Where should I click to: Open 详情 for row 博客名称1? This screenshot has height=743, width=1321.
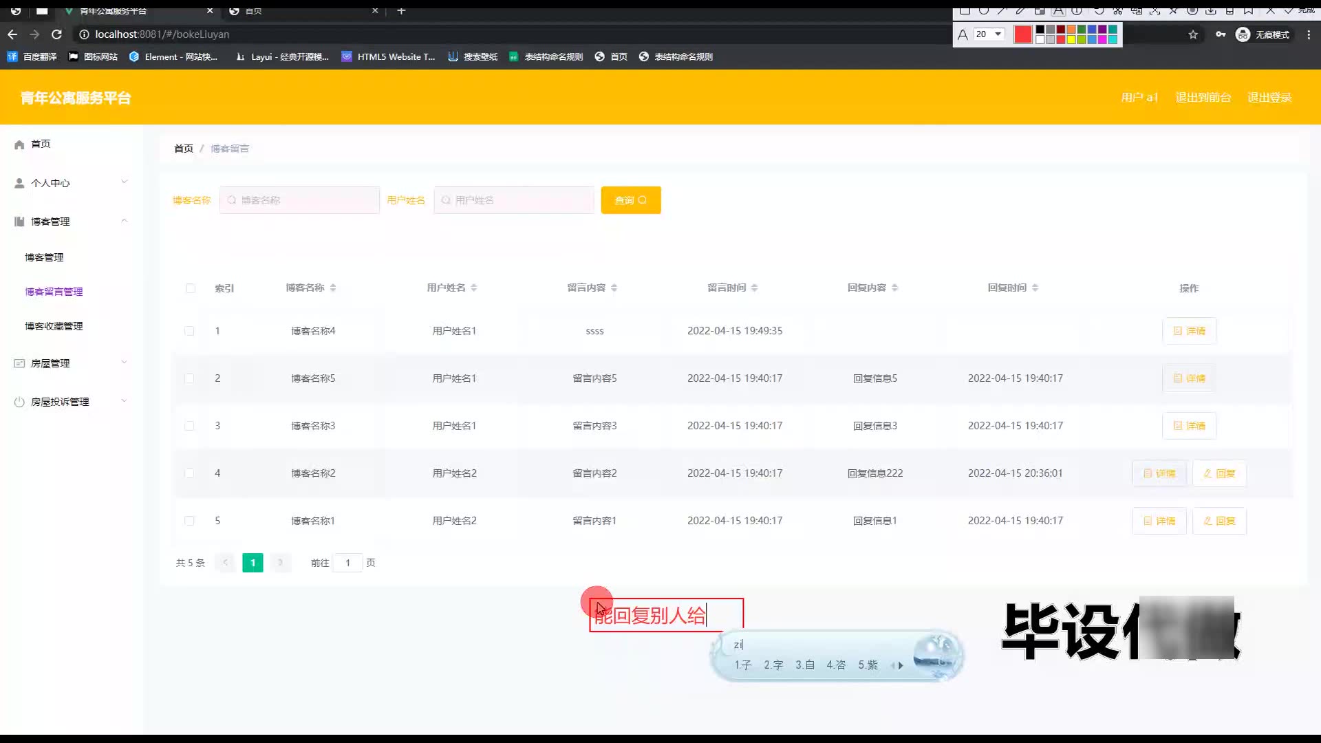1159,521
